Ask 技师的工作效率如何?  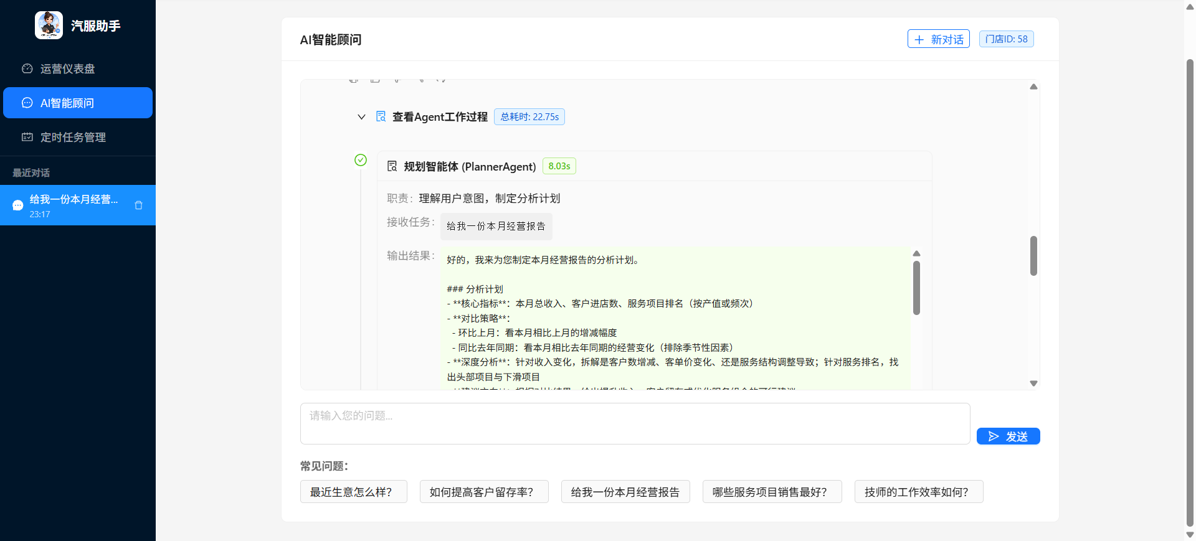[919, 492]
